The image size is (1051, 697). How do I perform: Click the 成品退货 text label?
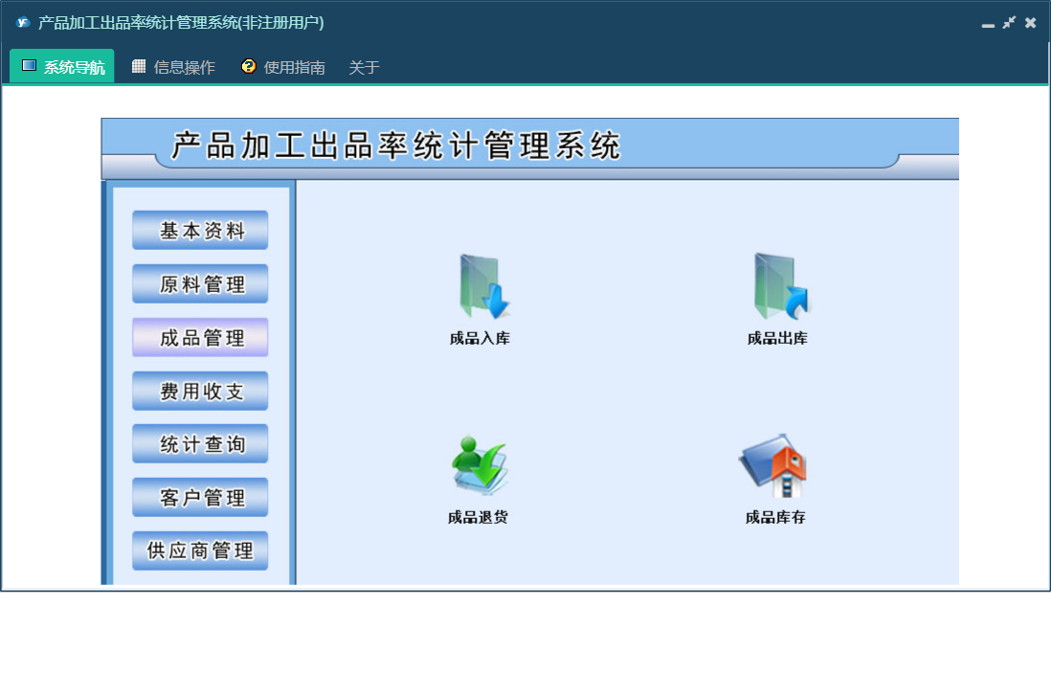[x=478, y=517]
